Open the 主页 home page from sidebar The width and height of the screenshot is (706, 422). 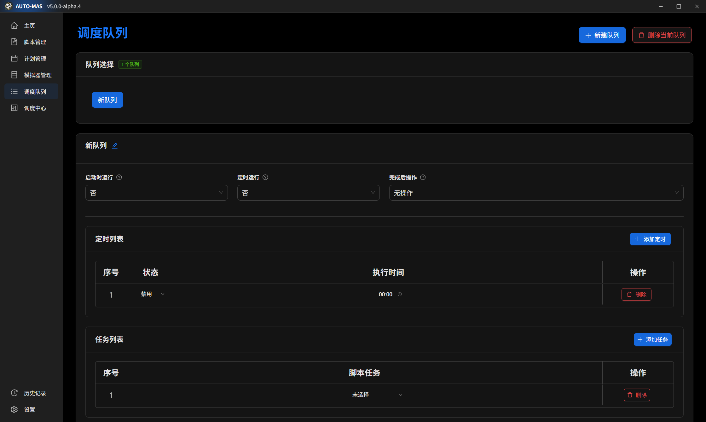click(x=30, y=26)
